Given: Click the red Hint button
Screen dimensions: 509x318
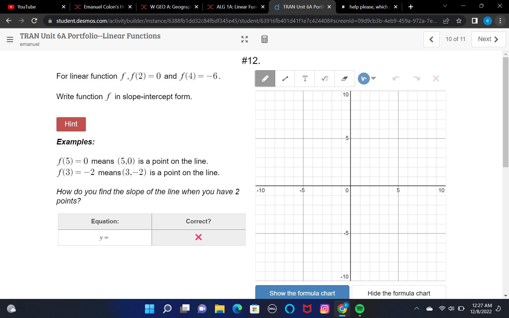Looking at the screenshot, I should click(71, 124).
